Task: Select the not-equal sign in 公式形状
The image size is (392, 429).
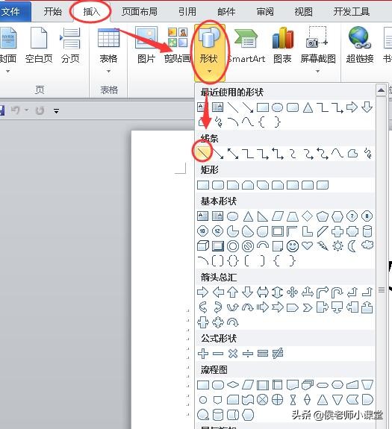Action: coord(278,354)
